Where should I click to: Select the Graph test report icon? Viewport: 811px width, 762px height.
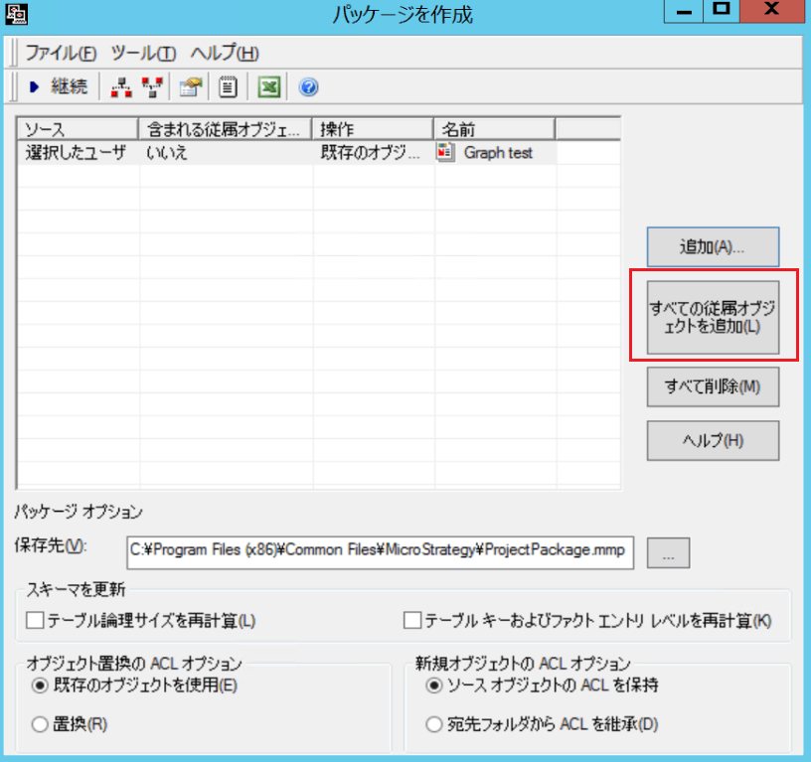(x=445, y=153)
